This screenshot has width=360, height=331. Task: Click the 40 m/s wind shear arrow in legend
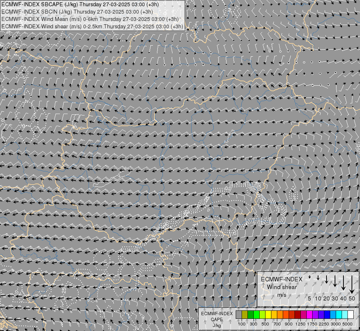(343, 283)
